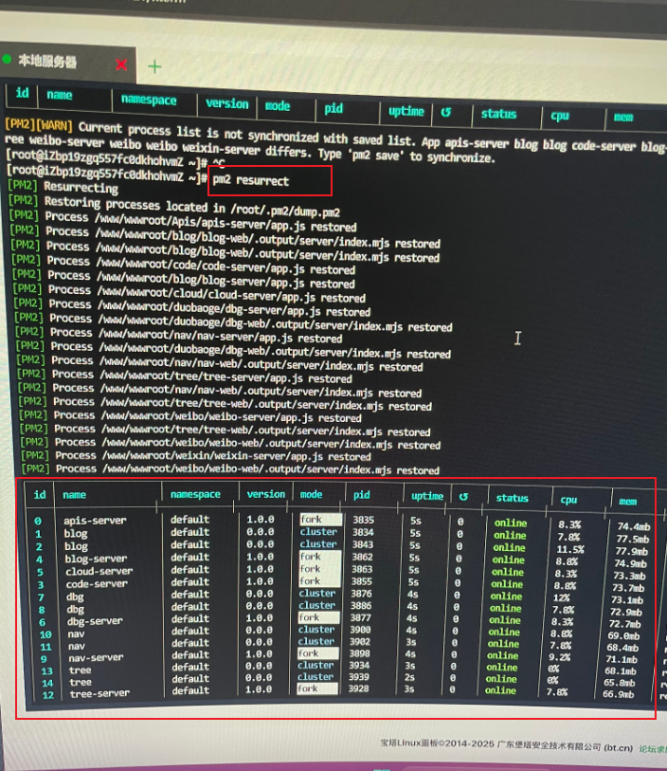Open the 论坛求助 forum help link
This screenshot has width=667, height=771.
tap(652, 747)
